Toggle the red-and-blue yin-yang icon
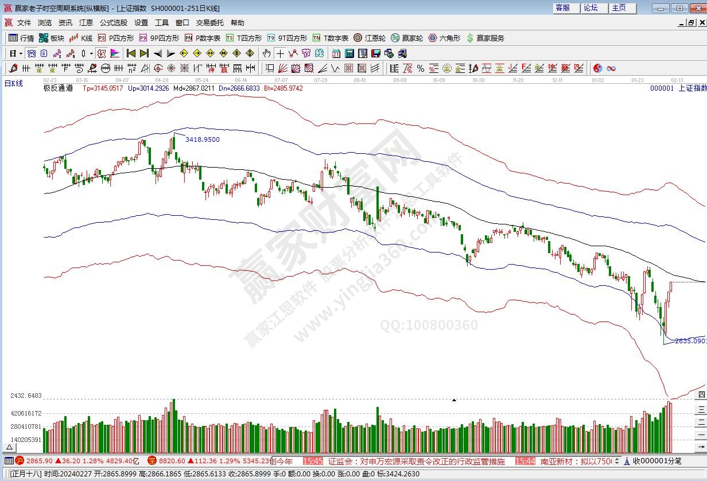Screen dimensions: 707x481 [x=597, y=68]
